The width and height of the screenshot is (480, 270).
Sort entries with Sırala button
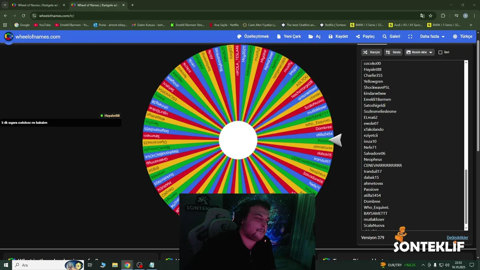pos(393,52)
